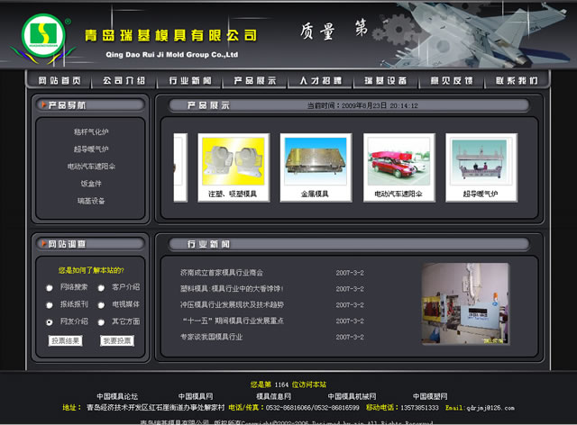Image resolution: width=577 pixels, height=425 pixels.
Task: Go to the 公司介绍 menu item
Action: click(x=124, y=80)
